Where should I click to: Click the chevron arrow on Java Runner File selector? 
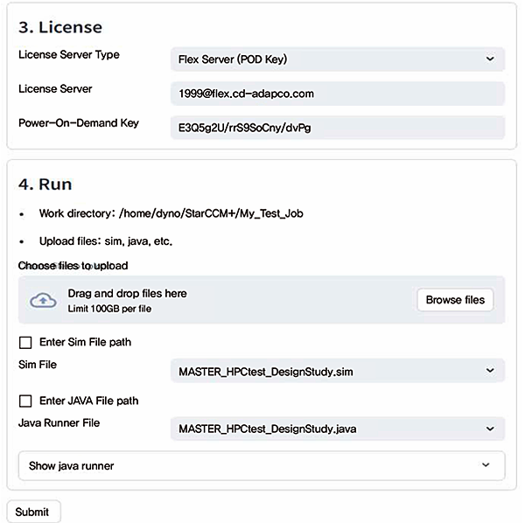pos(489,429)
